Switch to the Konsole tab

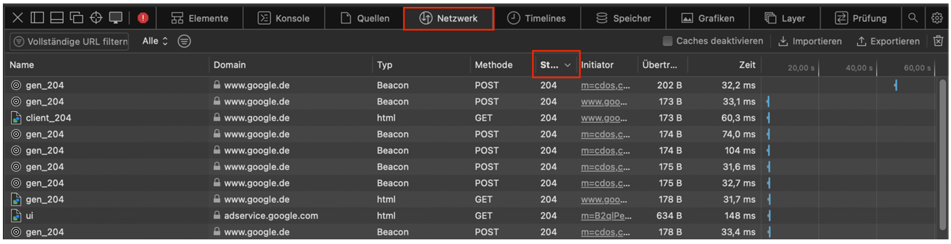284,18
